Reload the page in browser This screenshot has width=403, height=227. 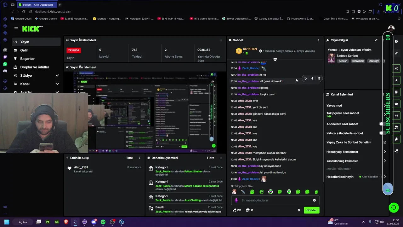pos(24,12)
